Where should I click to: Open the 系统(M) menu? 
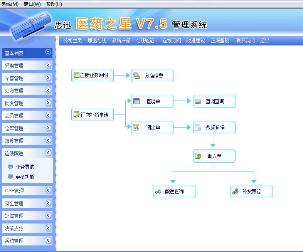coord(10,4)
